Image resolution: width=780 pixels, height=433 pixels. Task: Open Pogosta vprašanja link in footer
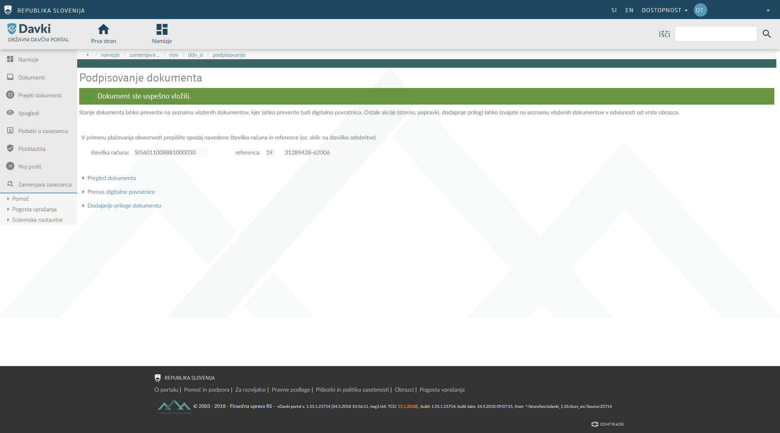(442, 390)
